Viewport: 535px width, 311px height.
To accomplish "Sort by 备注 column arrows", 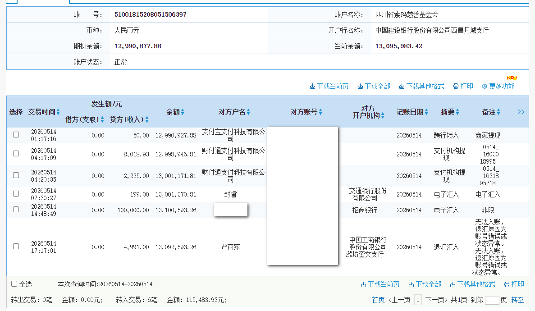I will pos(498,112).
